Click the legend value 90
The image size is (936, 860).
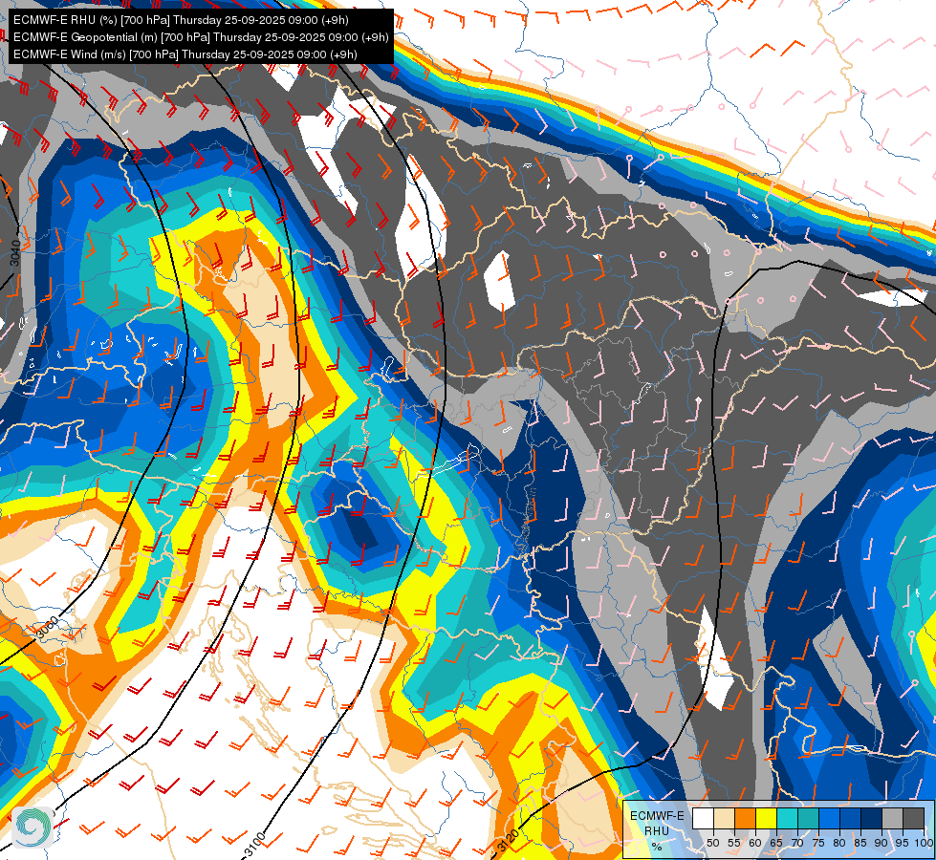tap(882, 844)
